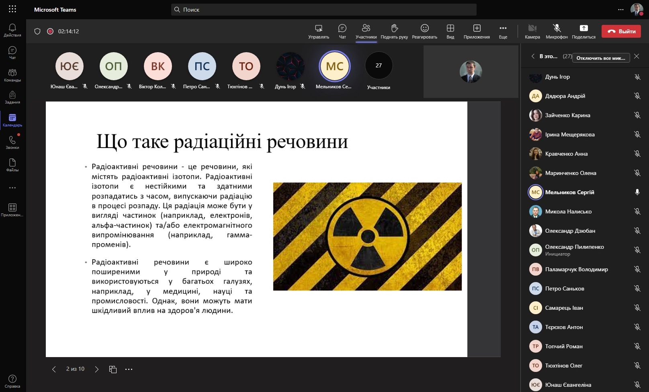The image size is (649, 392).
Task: Toggle microphone icon next to Мельников Сергій
Action: pyautogui.click(x=637, y=192)
